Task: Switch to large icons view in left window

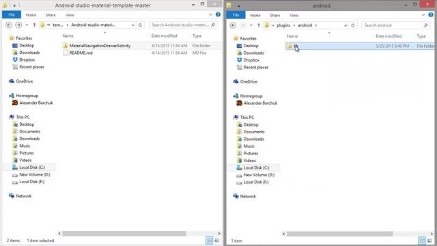Action: (217, 241)
